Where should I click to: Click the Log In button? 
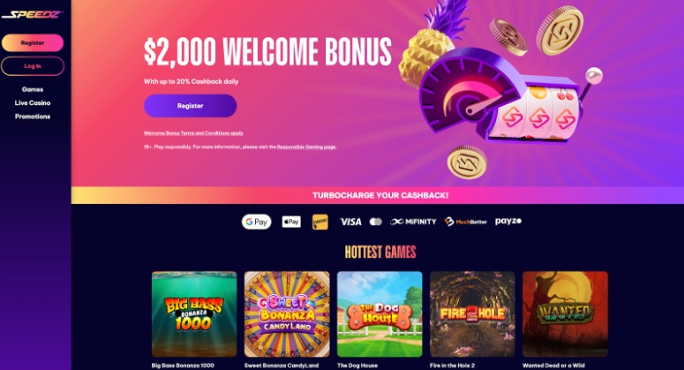click(x=33, y=66)
